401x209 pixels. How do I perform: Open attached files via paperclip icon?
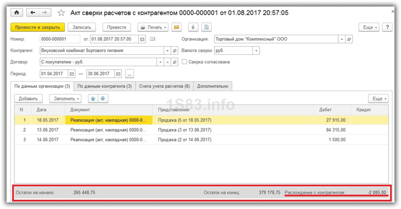click(193, 27)
